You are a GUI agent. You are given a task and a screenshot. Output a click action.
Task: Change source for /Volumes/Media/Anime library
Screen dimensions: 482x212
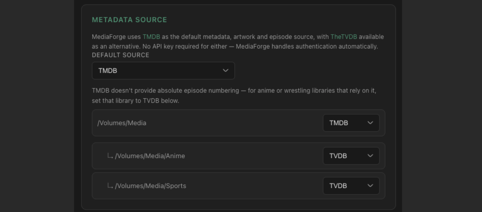(x=351, y=156)
